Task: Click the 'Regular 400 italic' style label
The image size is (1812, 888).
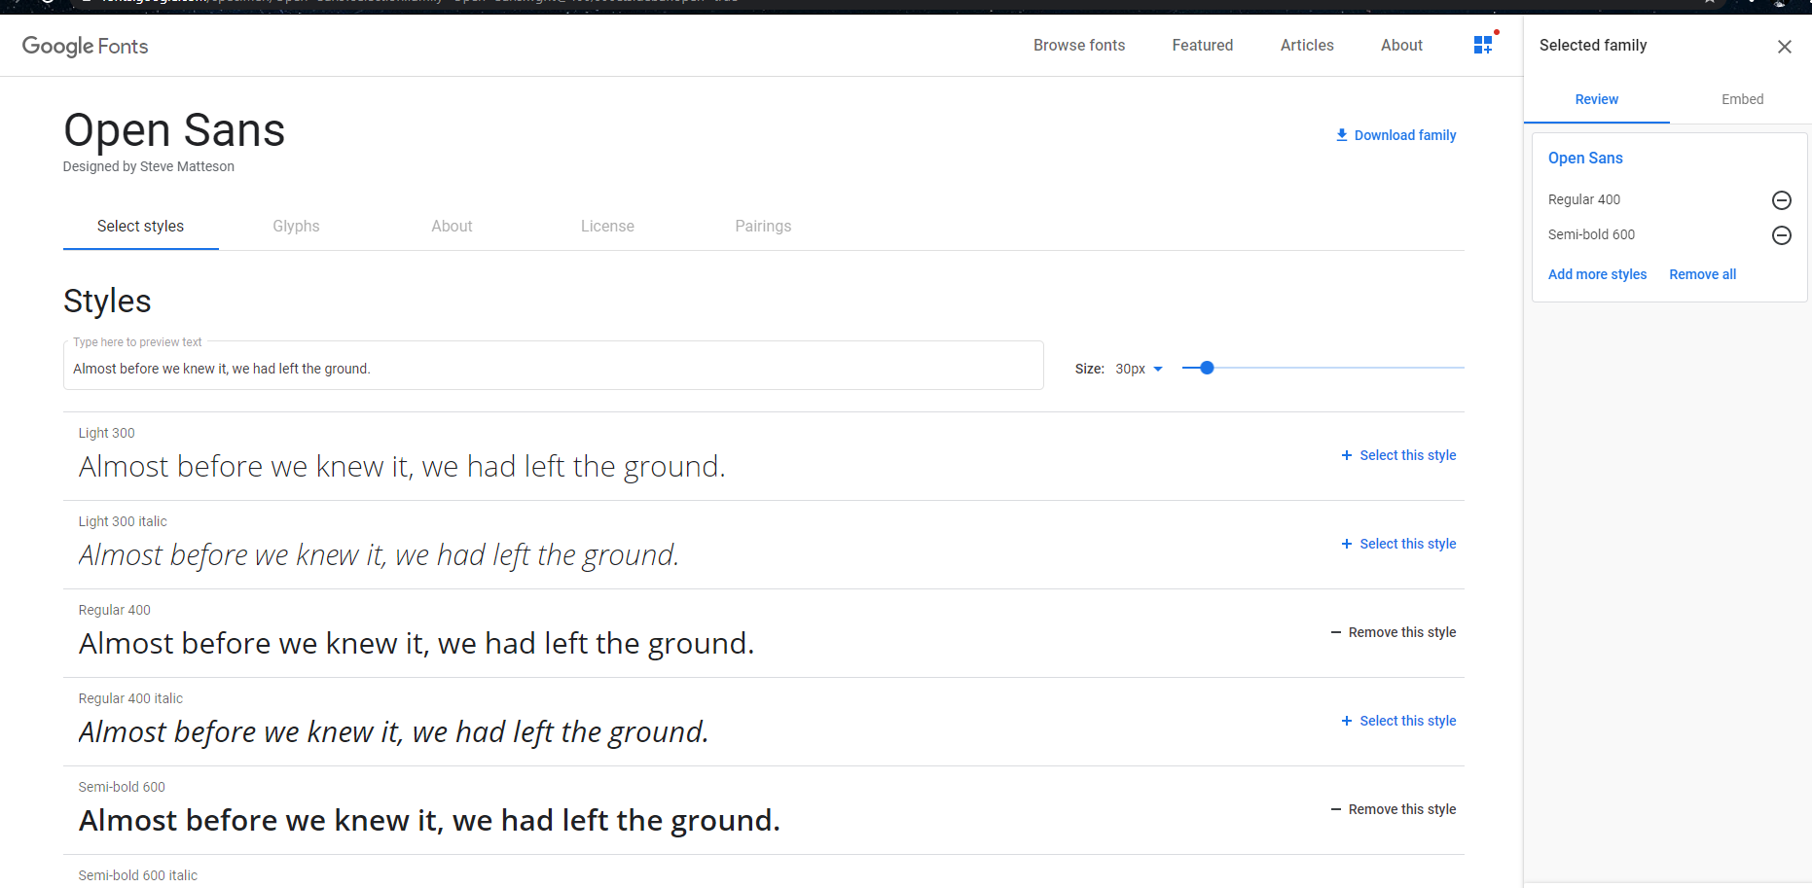Action: (x=130, y=698)
